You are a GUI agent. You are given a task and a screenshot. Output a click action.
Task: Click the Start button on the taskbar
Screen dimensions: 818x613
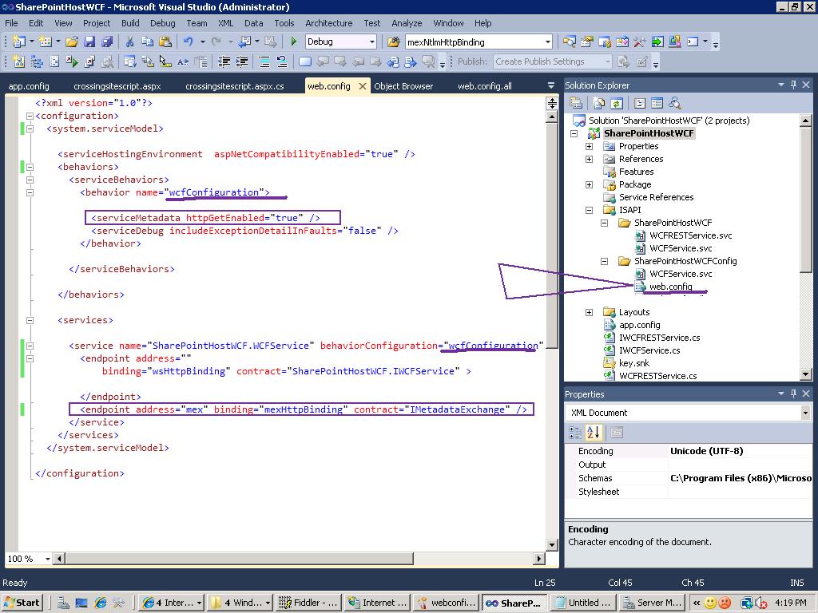point(22,603)
